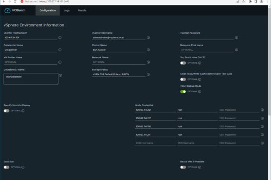
Task: Open info icon beside Cluster Name field
Action: tap(148, 50)
